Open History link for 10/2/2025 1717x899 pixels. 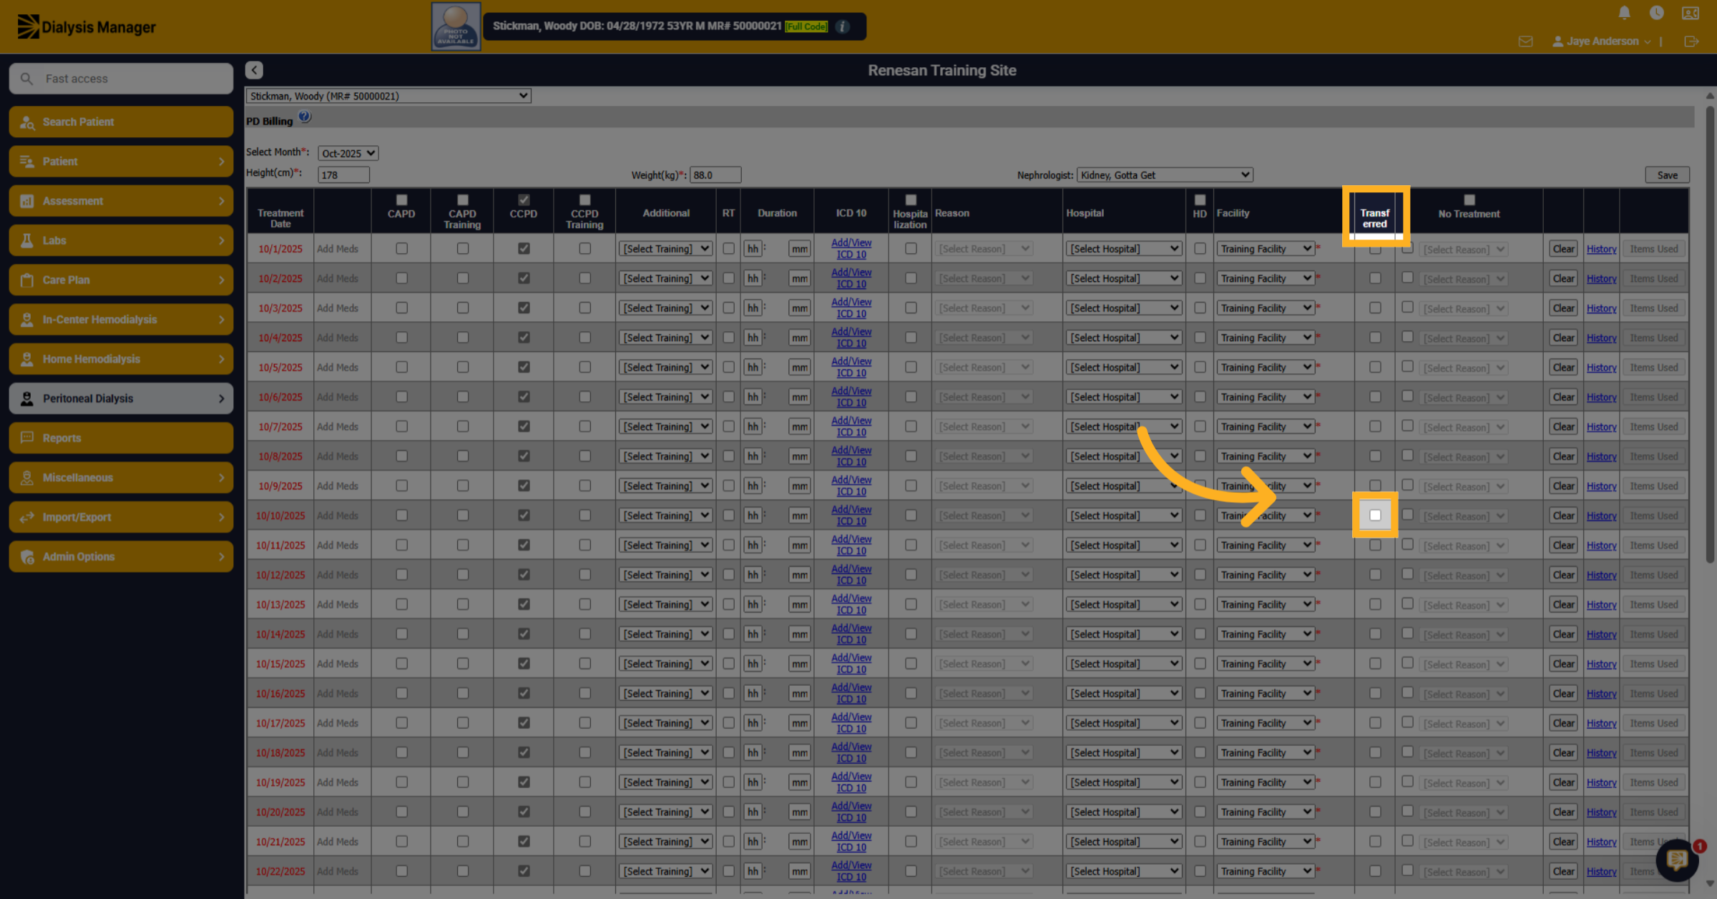[x=1601, y=279]
